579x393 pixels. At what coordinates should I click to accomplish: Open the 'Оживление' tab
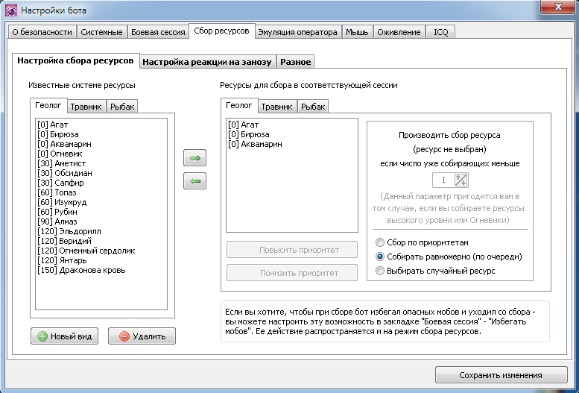coord(399,32)
